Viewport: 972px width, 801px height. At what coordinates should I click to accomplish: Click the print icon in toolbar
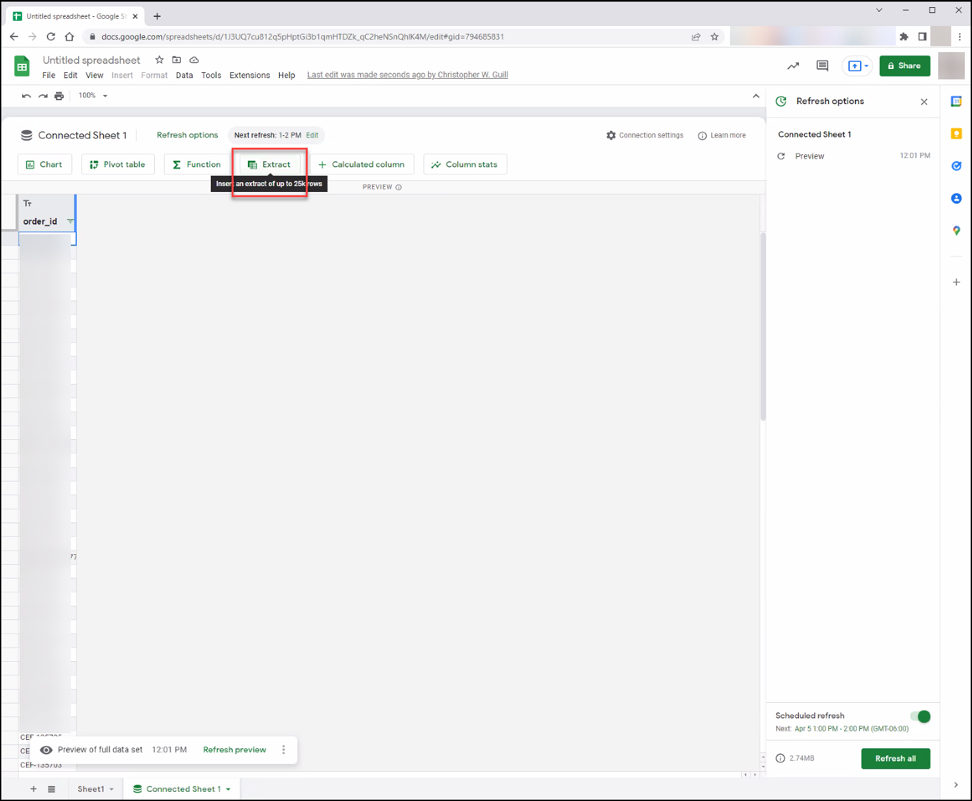[x=59, y=96]
